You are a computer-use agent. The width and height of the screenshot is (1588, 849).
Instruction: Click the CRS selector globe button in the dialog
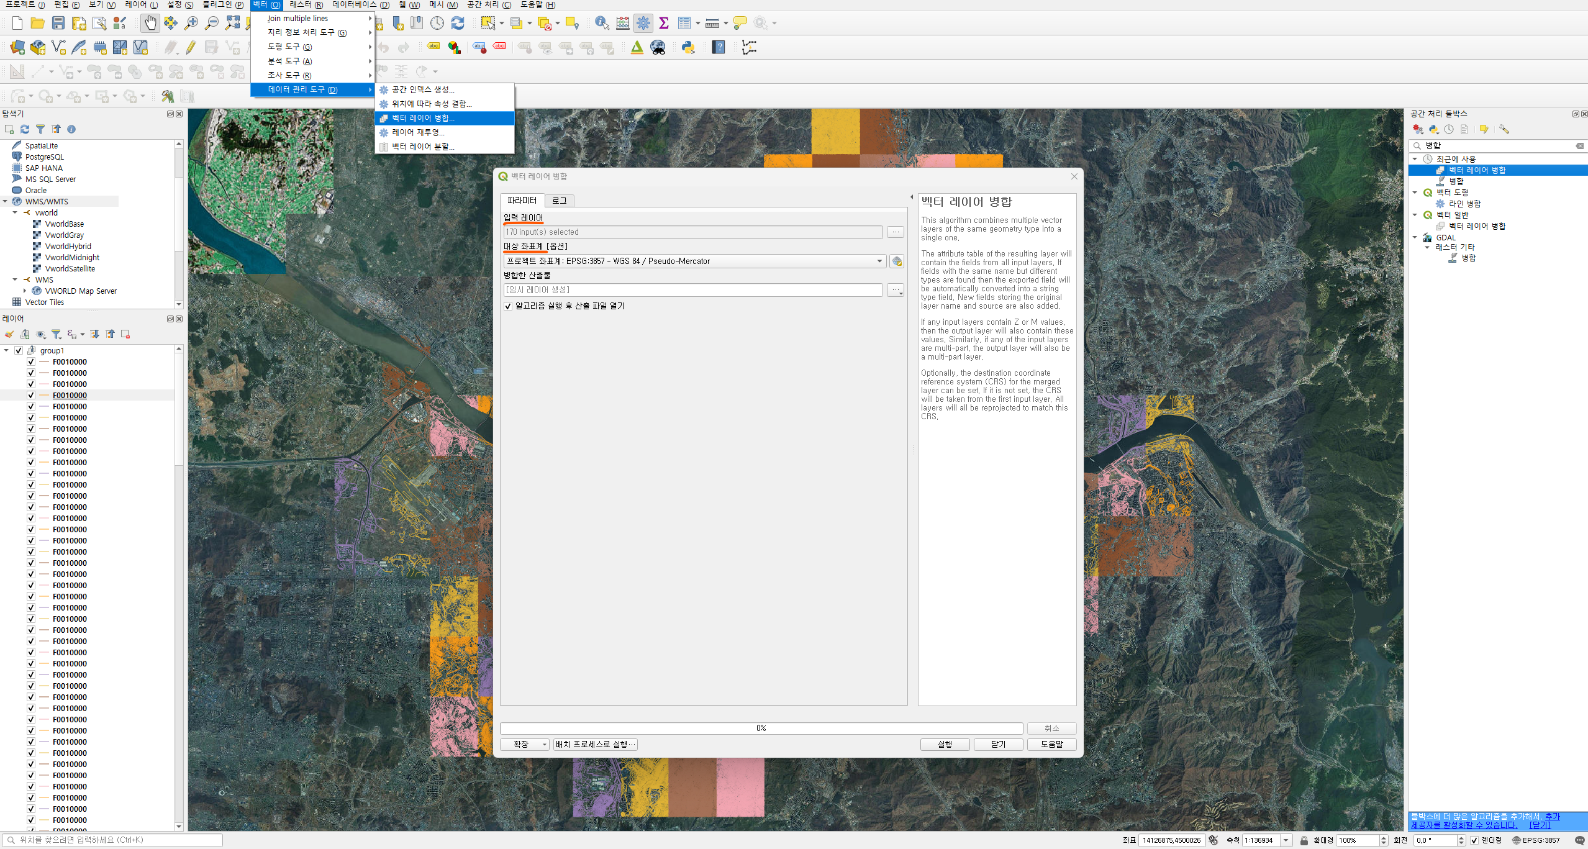click(x=896, y=261)
